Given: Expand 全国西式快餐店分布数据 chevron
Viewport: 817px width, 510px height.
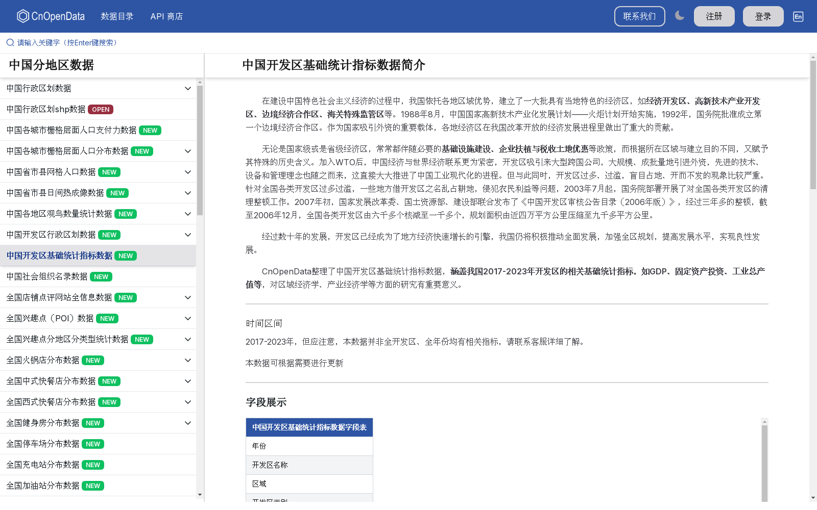Looking at the screenshot, I should 188,402.
